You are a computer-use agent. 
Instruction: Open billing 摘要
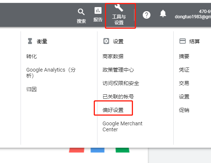point(184,56)
